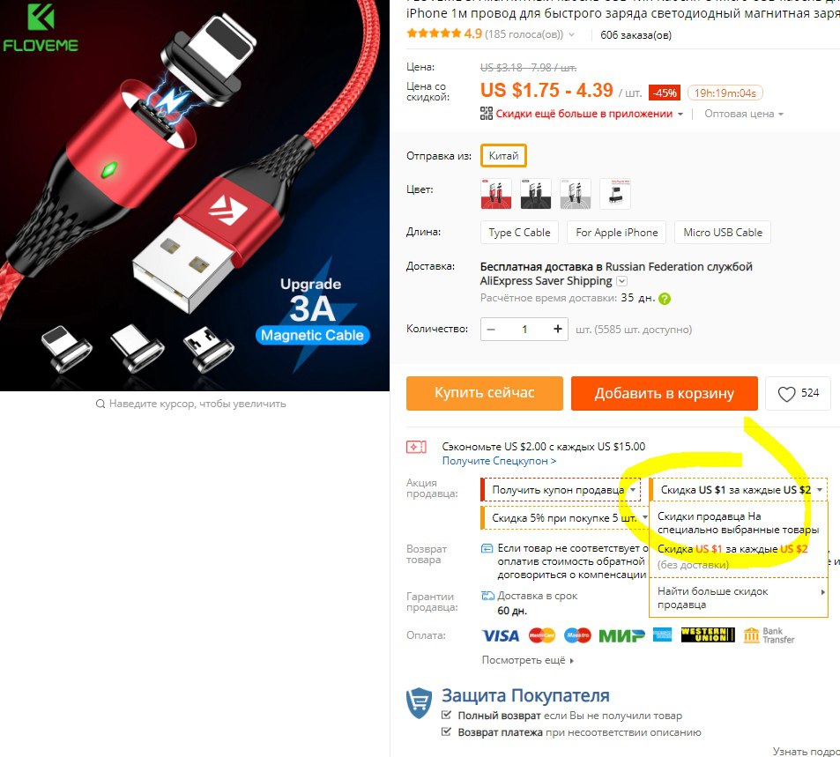Viewport: 840px width, 757px height.
Task: Click the VISA payment icon
Action: pos(501,636)
